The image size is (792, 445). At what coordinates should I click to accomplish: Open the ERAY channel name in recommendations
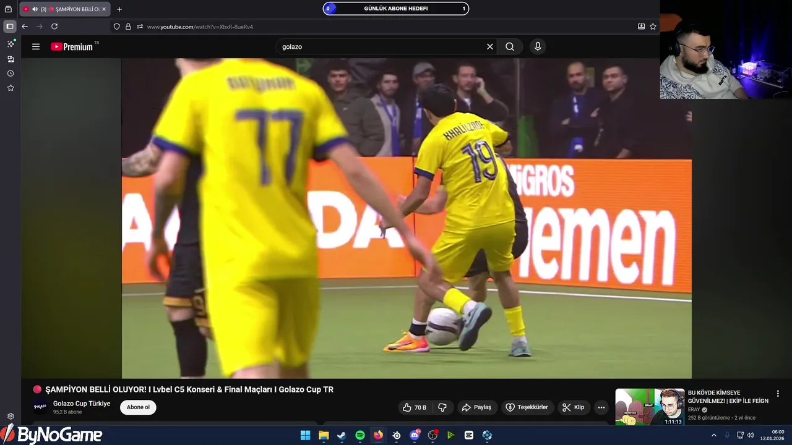[694, 409]
